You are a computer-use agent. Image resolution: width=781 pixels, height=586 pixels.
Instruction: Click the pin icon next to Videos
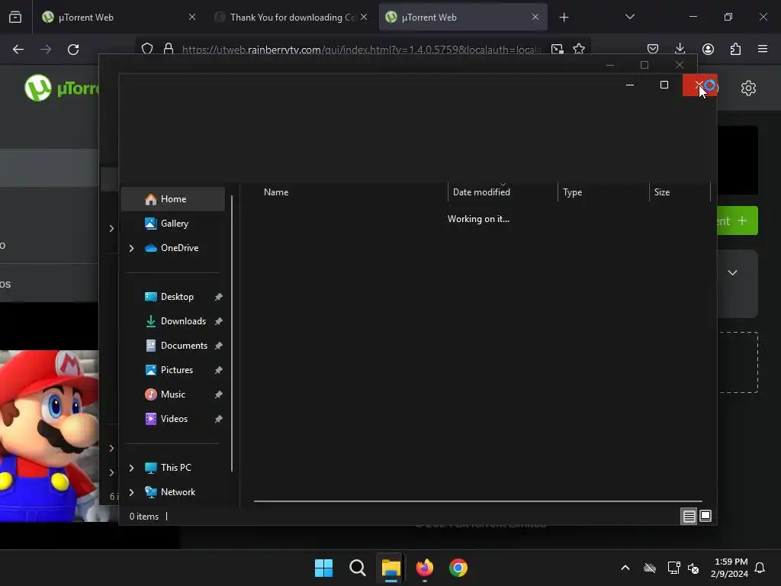click(218, 419)
